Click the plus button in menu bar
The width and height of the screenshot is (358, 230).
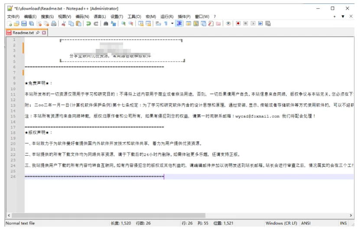pyautogui.click(x=335, y=16)
